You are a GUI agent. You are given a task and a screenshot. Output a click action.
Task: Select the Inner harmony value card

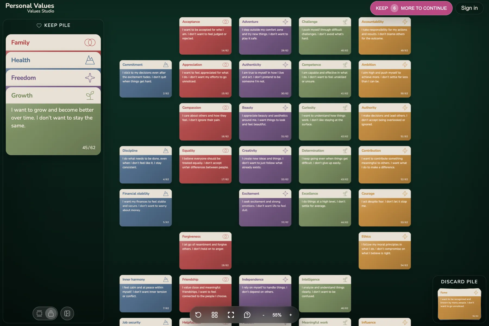coord(146,294)
